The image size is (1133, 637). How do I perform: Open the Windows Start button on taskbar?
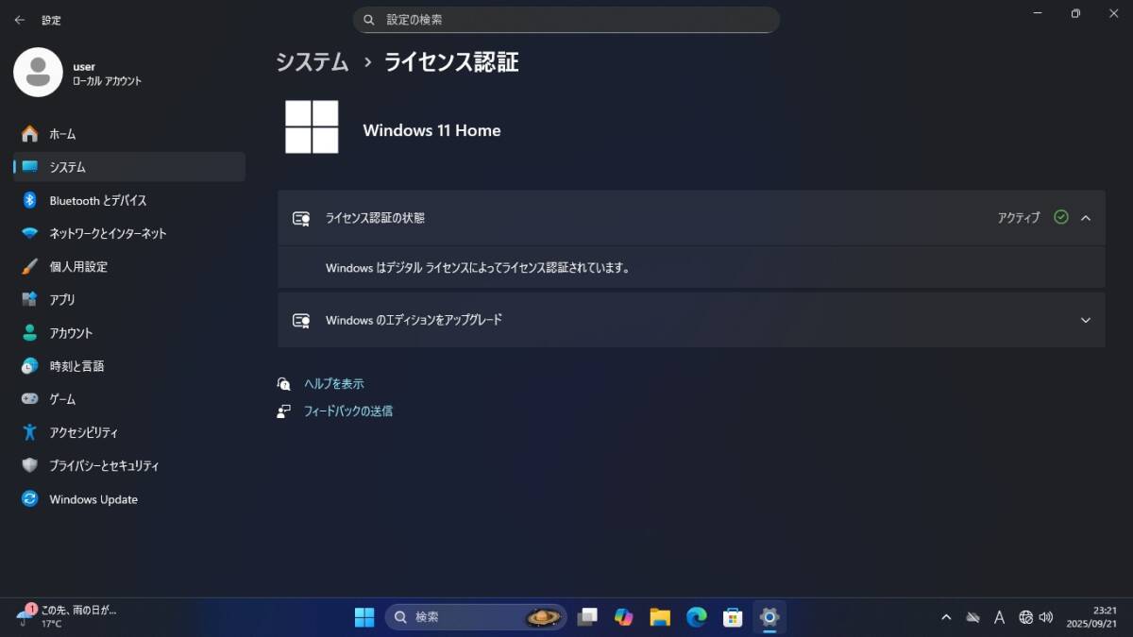(364, 617)
